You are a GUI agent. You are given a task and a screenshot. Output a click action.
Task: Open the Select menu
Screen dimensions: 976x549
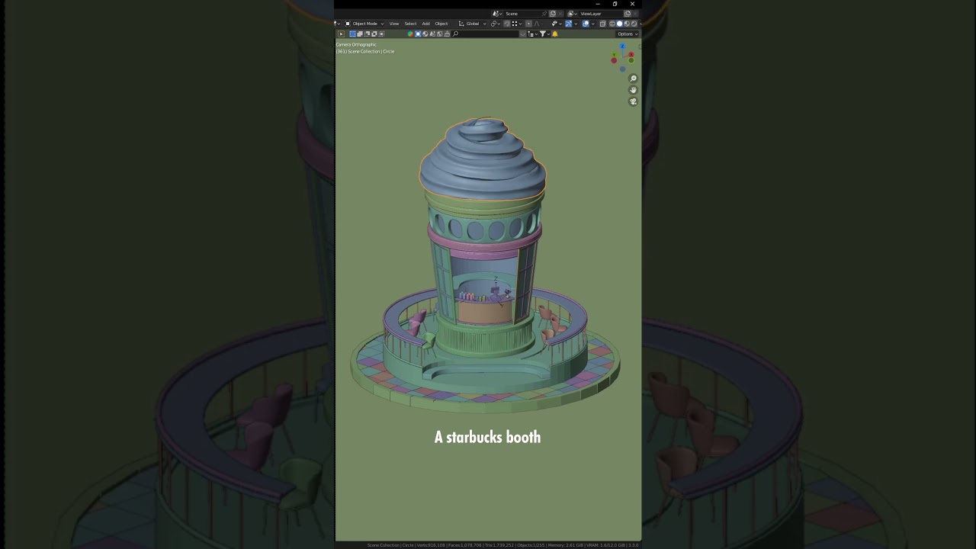pyautogui.click(x=410, y=24)
